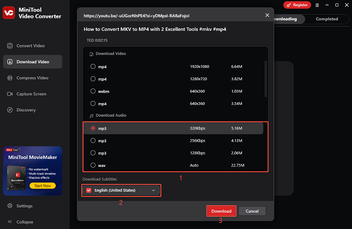The width and height of the screenshot is (352, 229).
Task: Click the Settings gear icon
Action: pyautogui.click(x=10, y=206)
